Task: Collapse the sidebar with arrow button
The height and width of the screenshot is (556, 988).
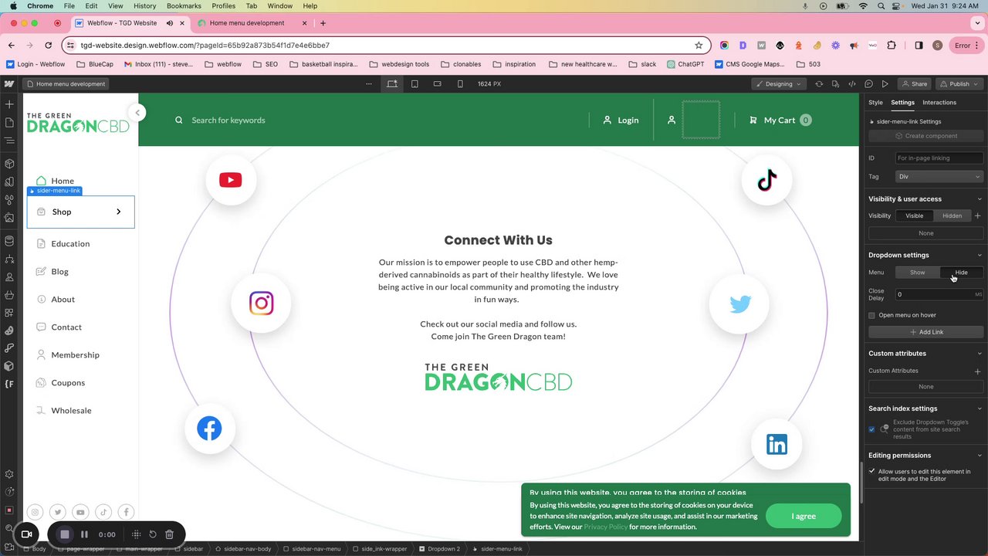Action: point(137,113)
